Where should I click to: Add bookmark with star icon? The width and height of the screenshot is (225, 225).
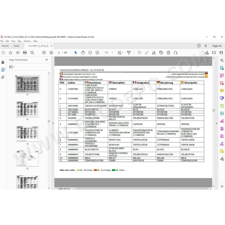[11, 53]
